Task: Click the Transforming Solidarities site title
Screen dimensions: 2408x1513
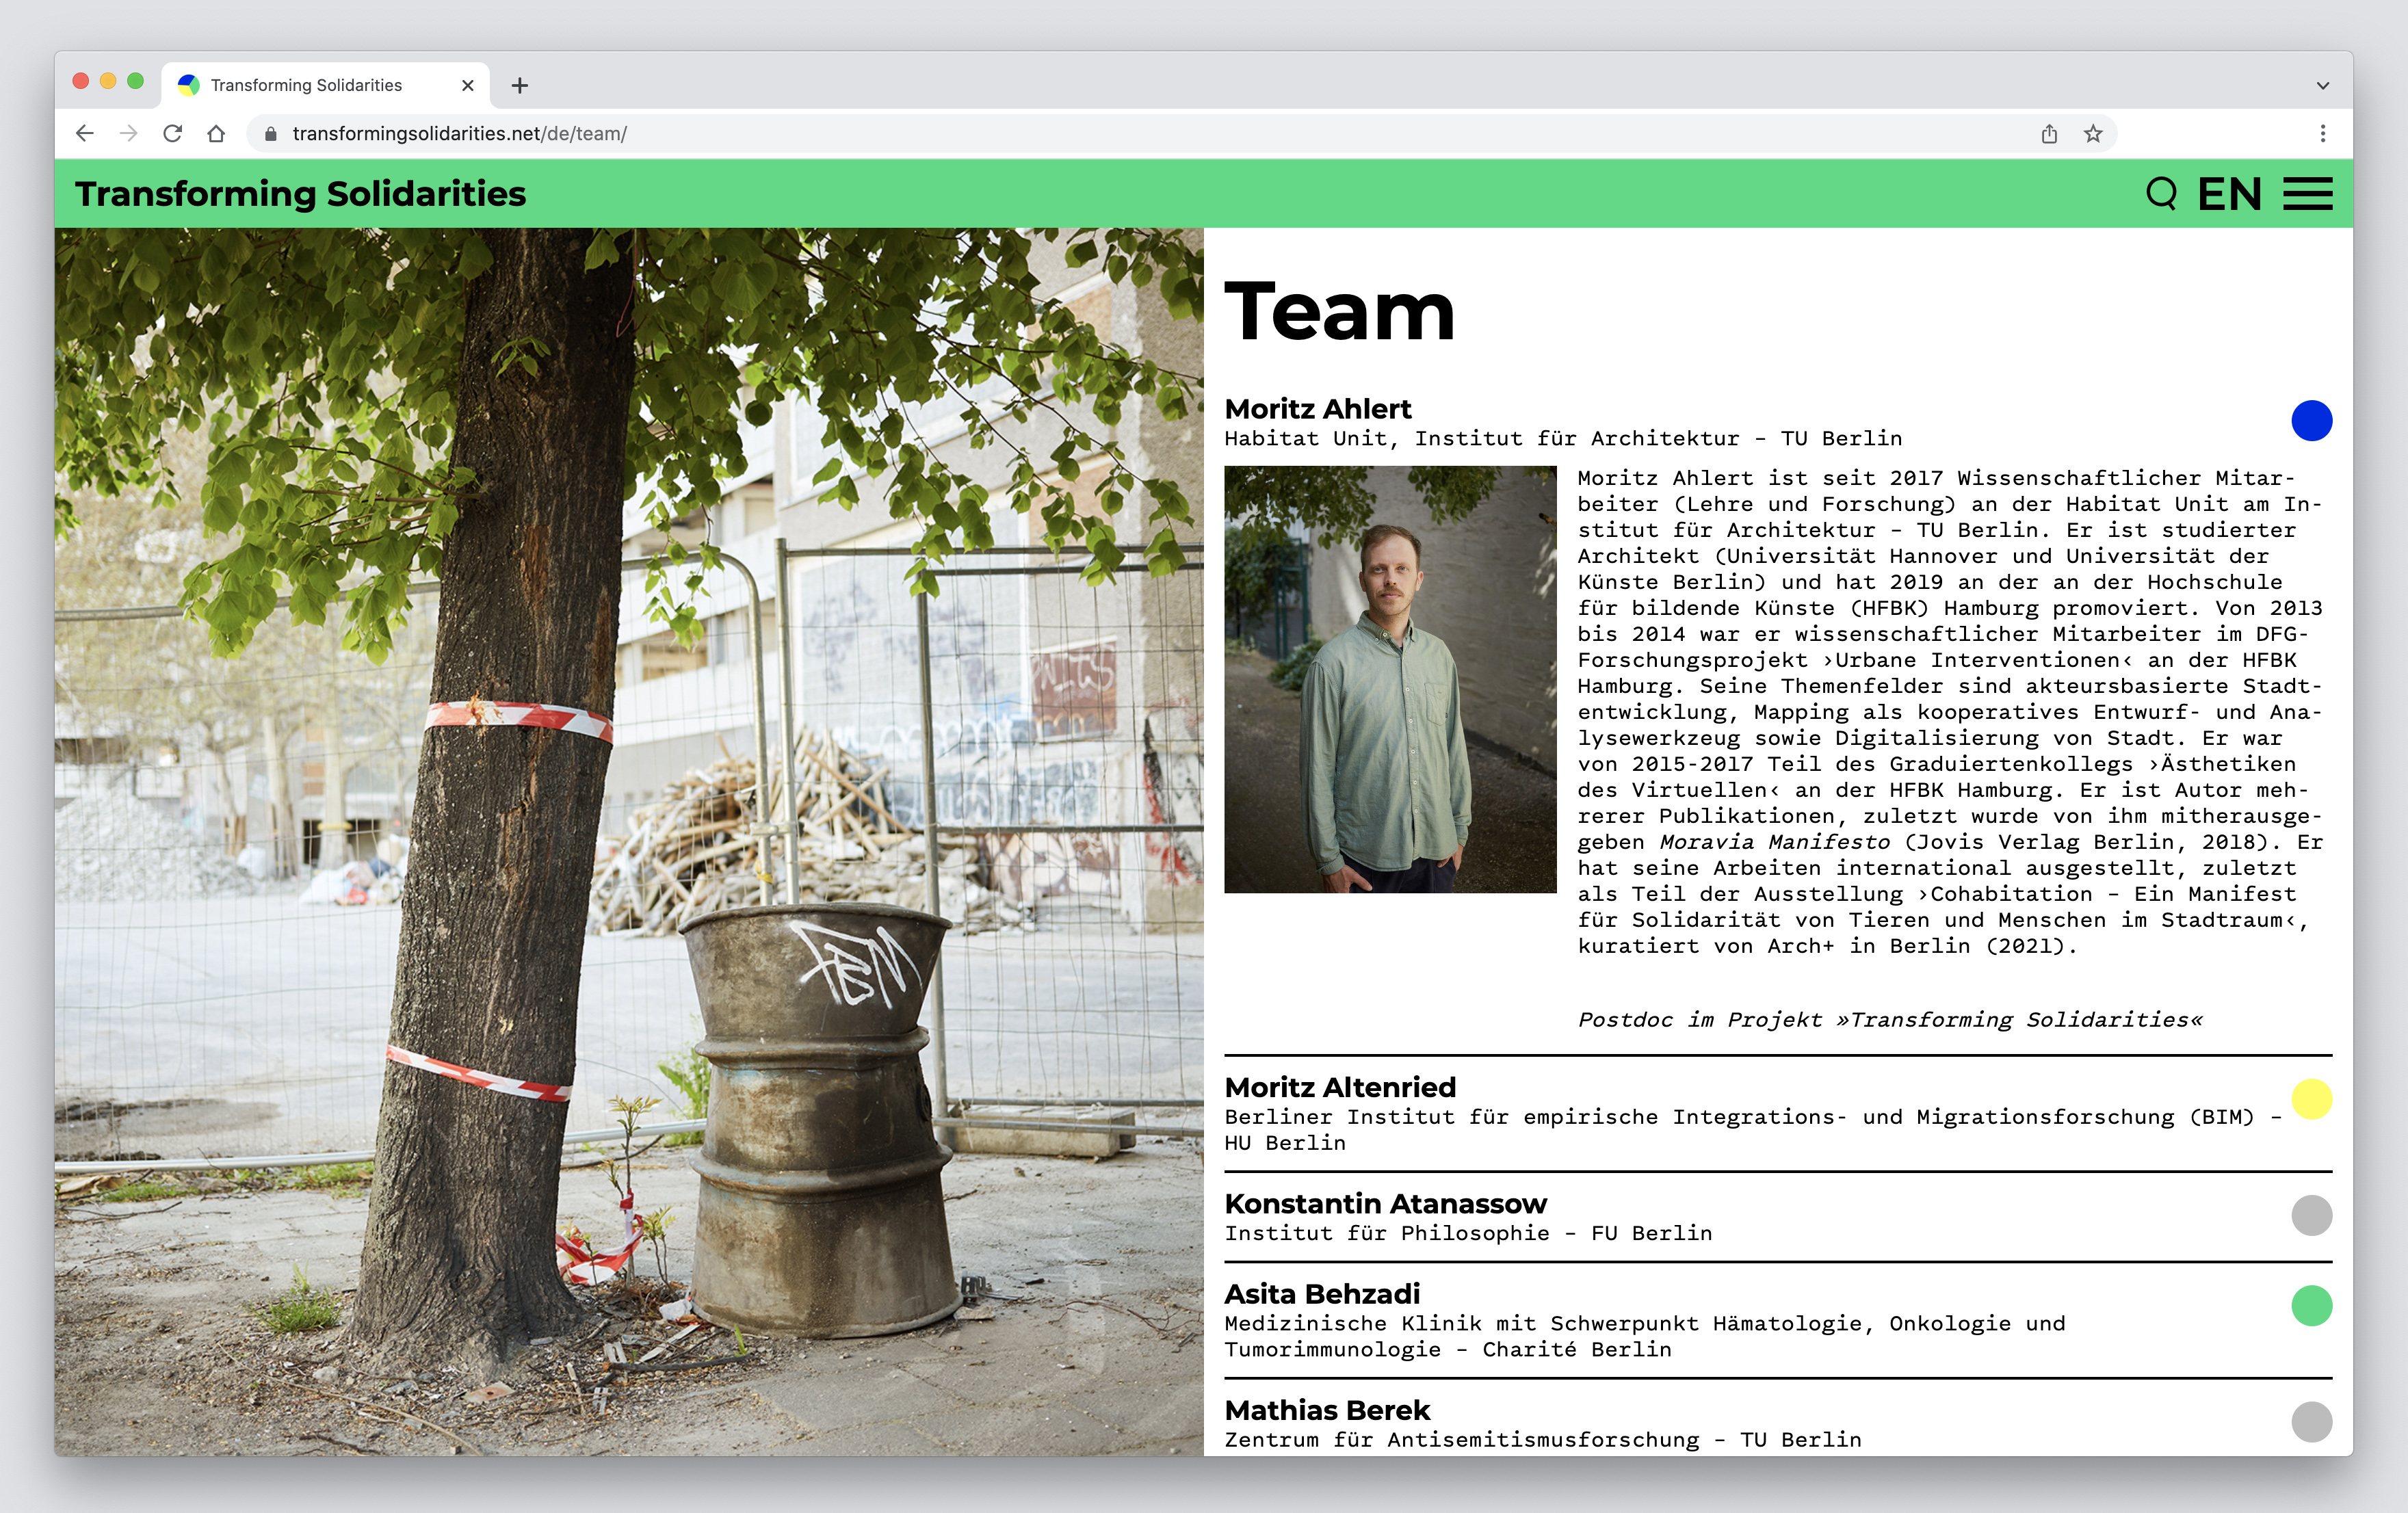Action: coord(300,194)
